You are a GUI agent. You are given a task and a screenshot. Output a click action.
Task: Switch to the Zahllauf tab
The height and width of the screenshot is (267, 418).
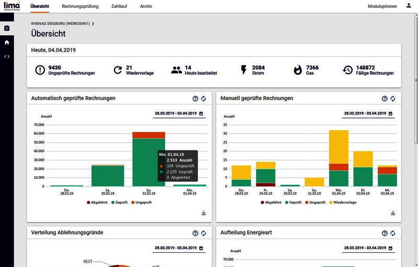pos(120,6)
